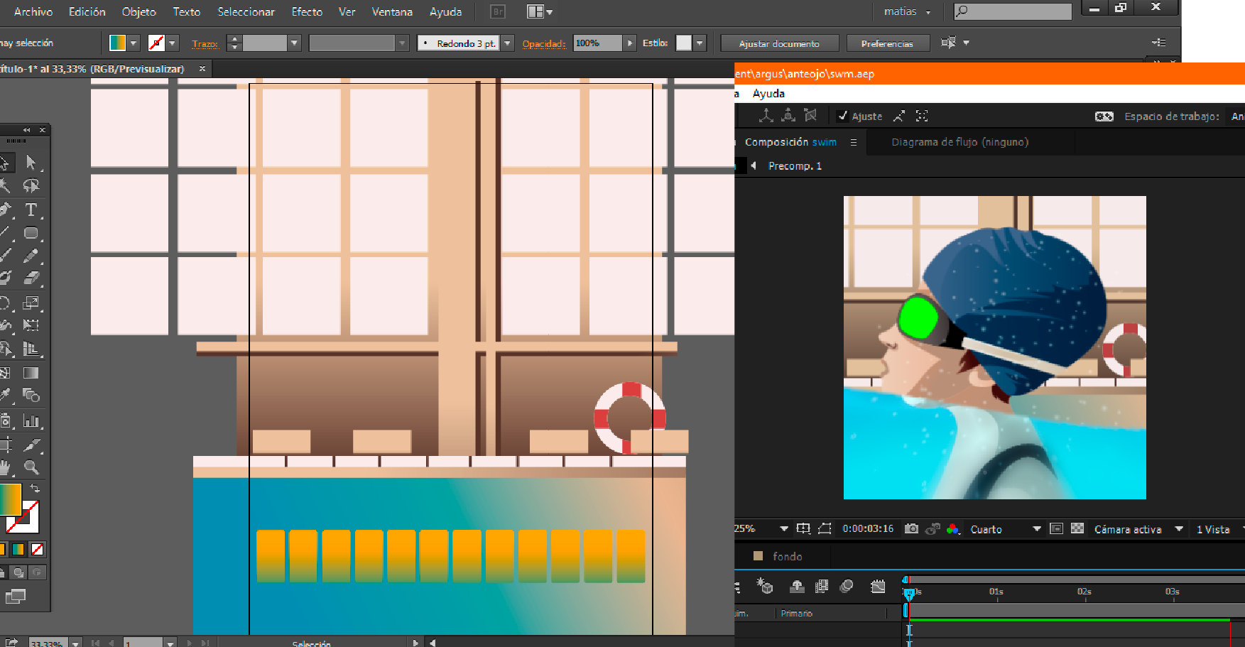Select the Perspective Grid tool
1245x647 pixels.
point(31,349)
